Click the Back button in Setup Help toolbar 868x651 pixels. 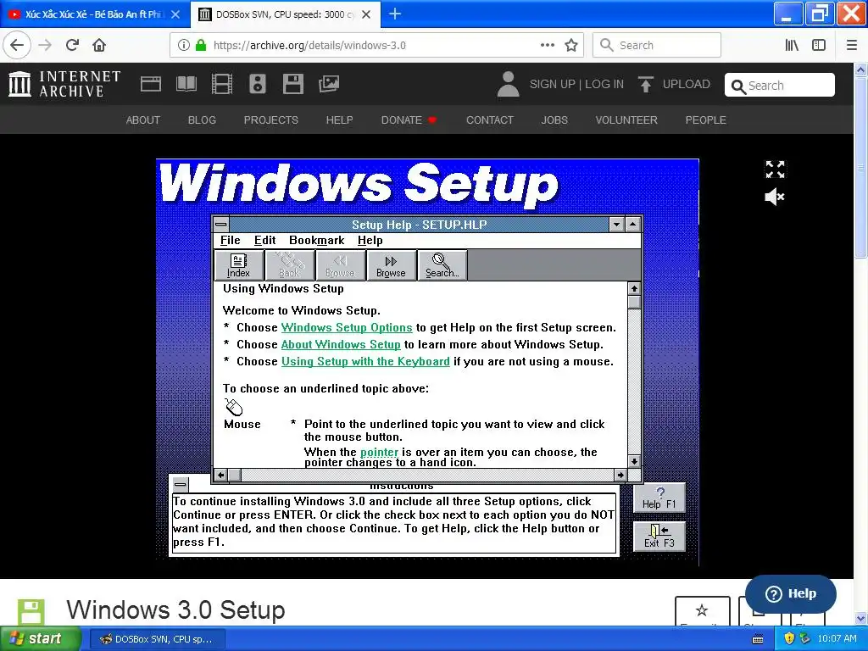pos(290,265)
